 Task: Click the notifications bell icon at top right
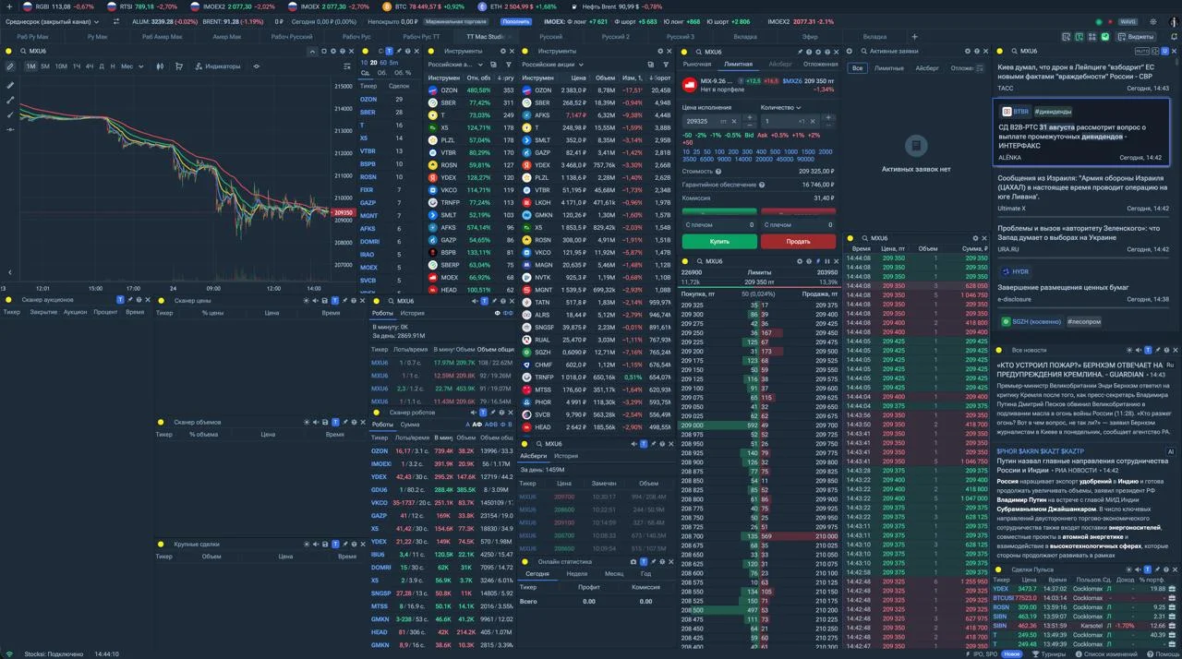(1172, 37)
